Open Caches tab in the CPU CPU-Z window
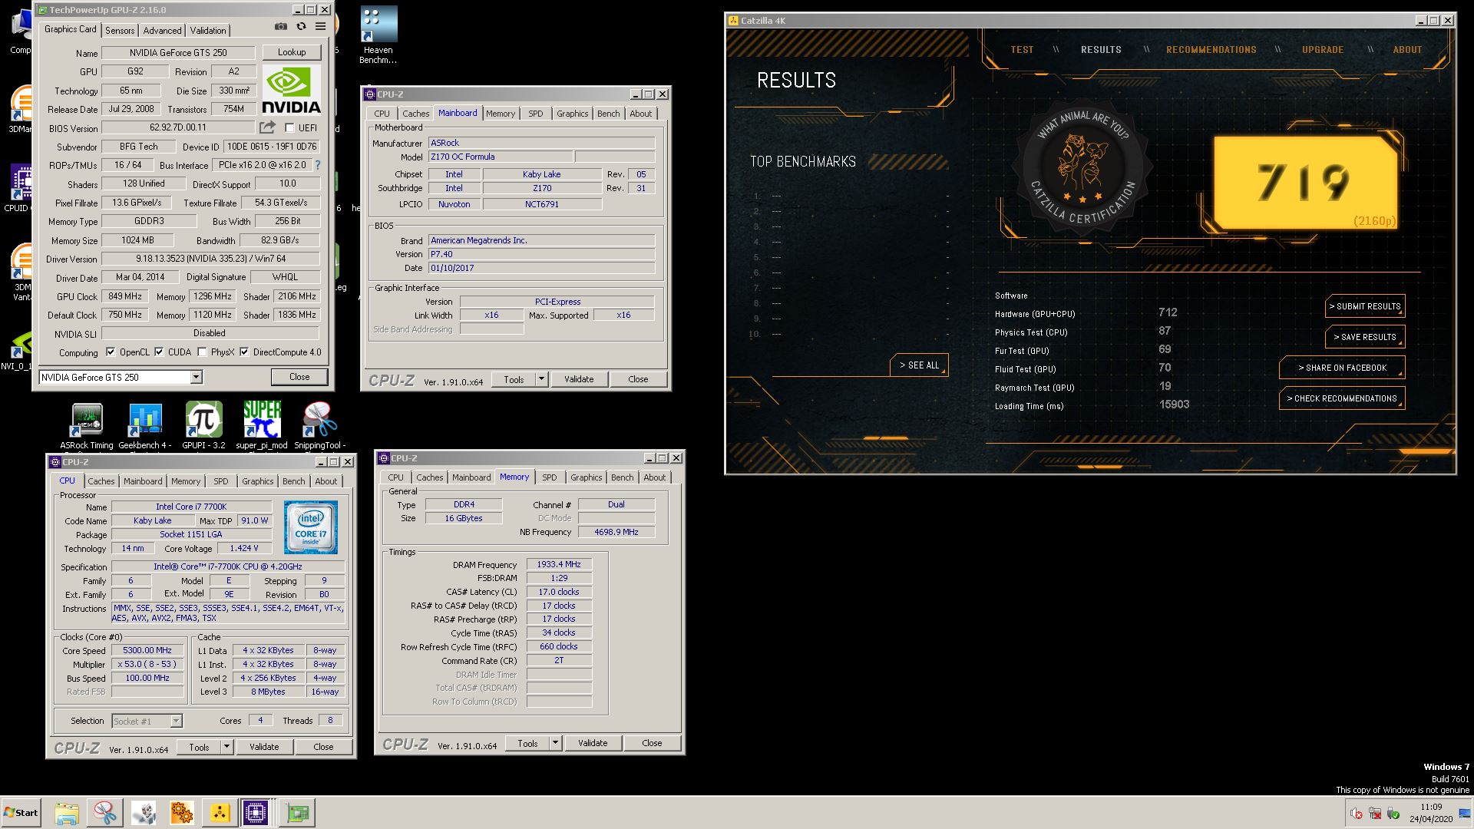 coord(101,481)
